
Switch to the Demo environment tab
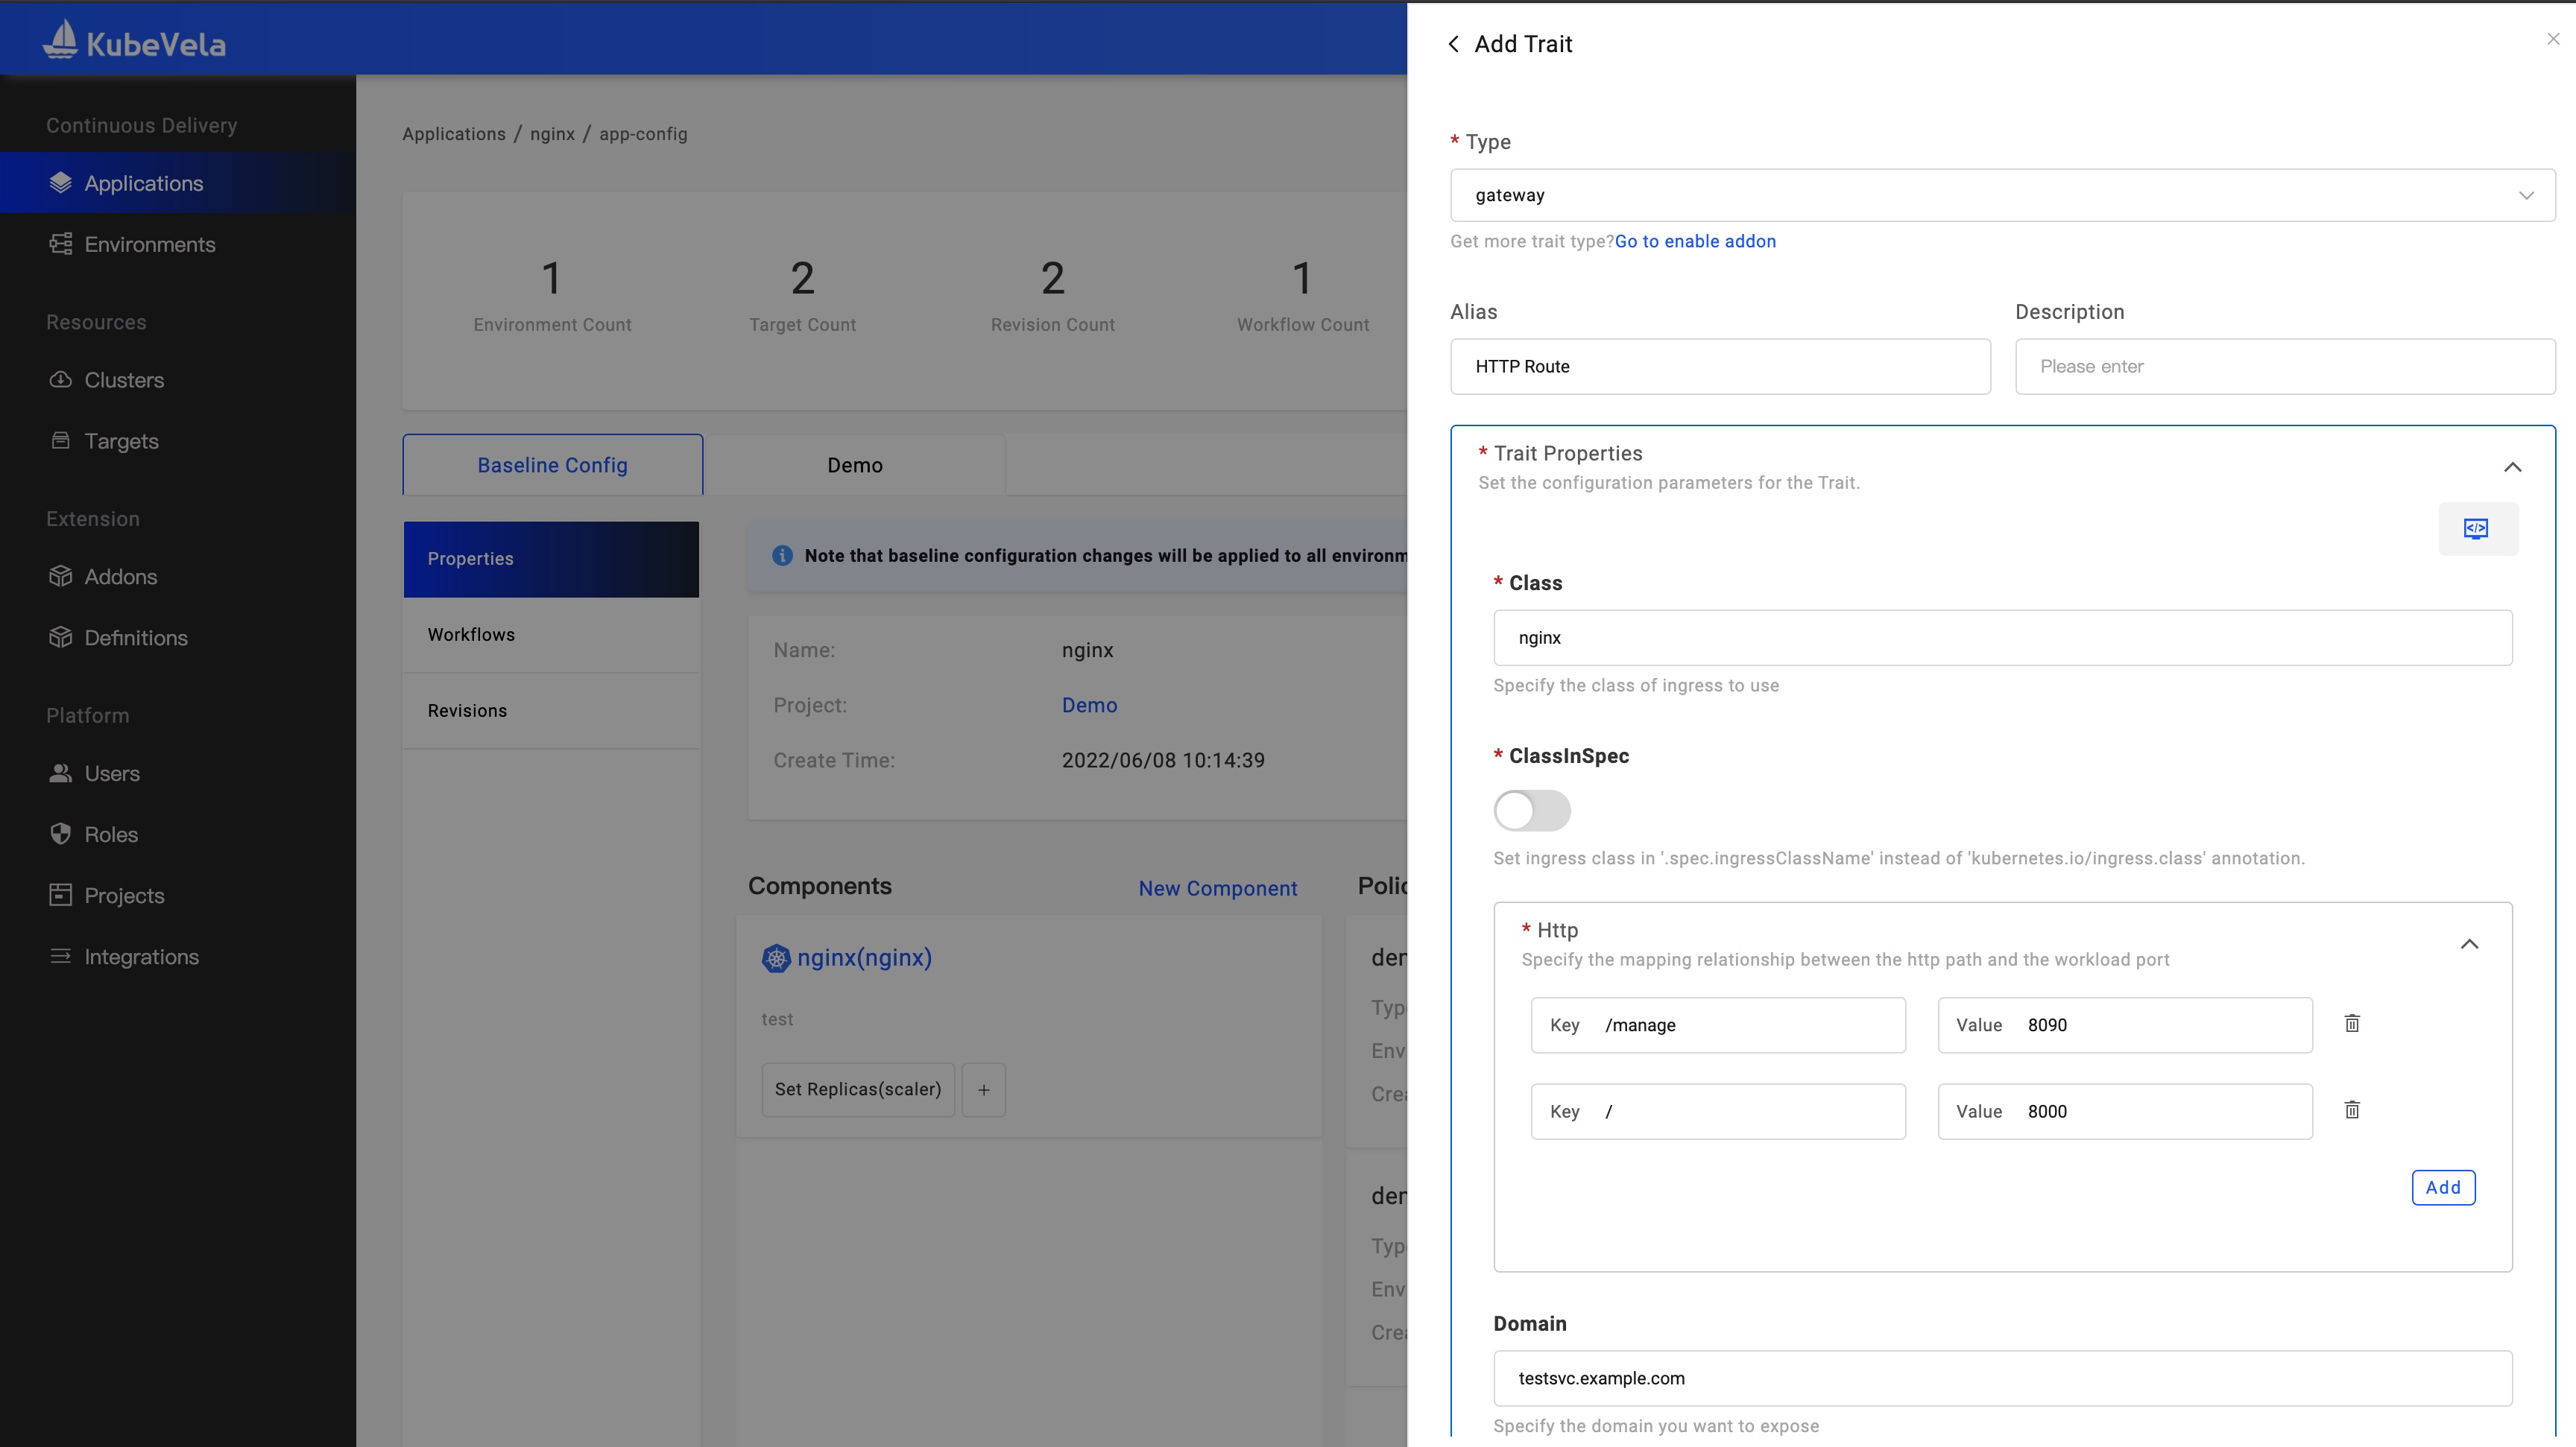854,466
